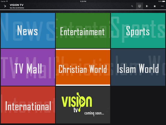
Task: Open the Islam World category tile
Action: [x=138, y=67]
